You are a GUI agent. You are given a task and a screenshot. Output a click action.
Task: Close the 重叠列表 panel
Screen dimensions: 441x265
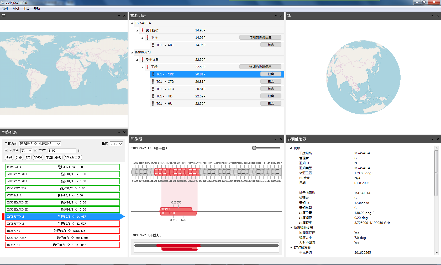pyautogui.click(x=281, y=16)
